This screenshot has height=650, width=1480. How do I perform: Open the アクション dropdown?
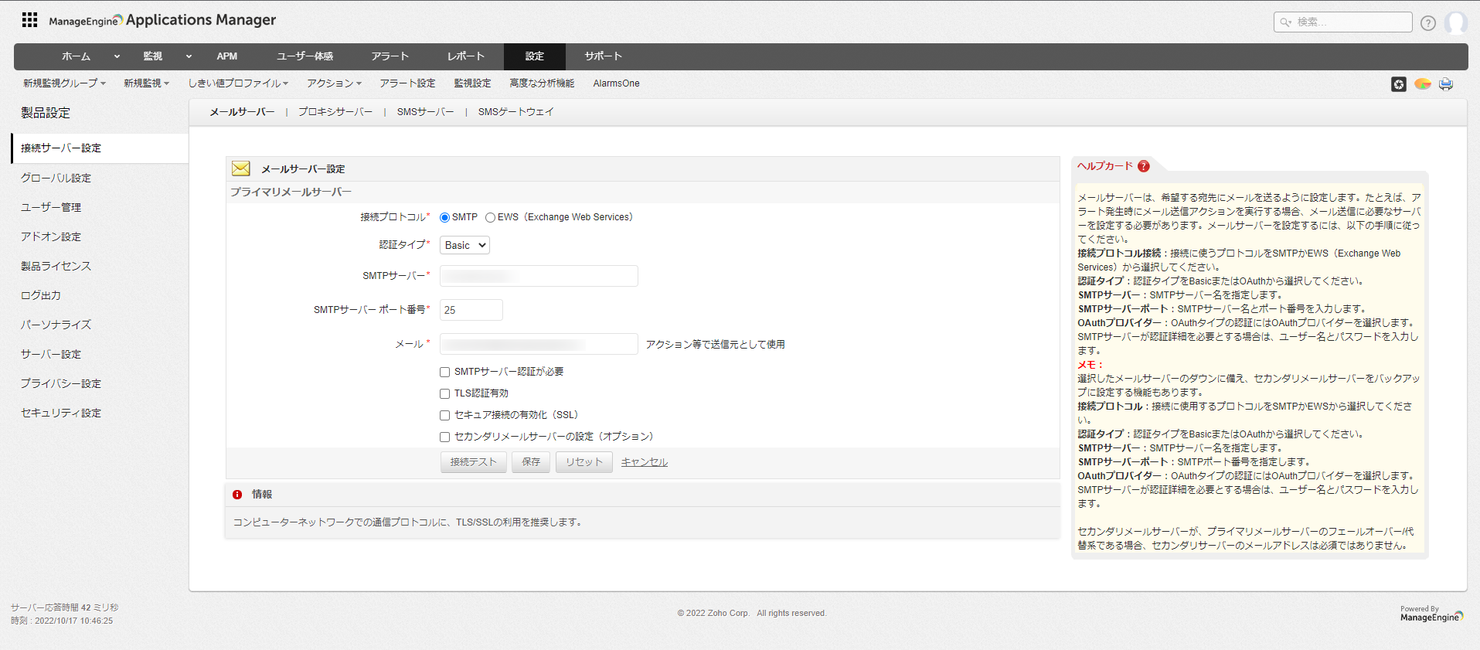click(334, 83)
